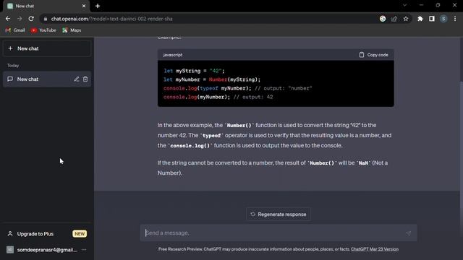Rename the chat with pencil icon
Image resolution: width=463 pixels, height=260 pixels.
coord(77,79)
